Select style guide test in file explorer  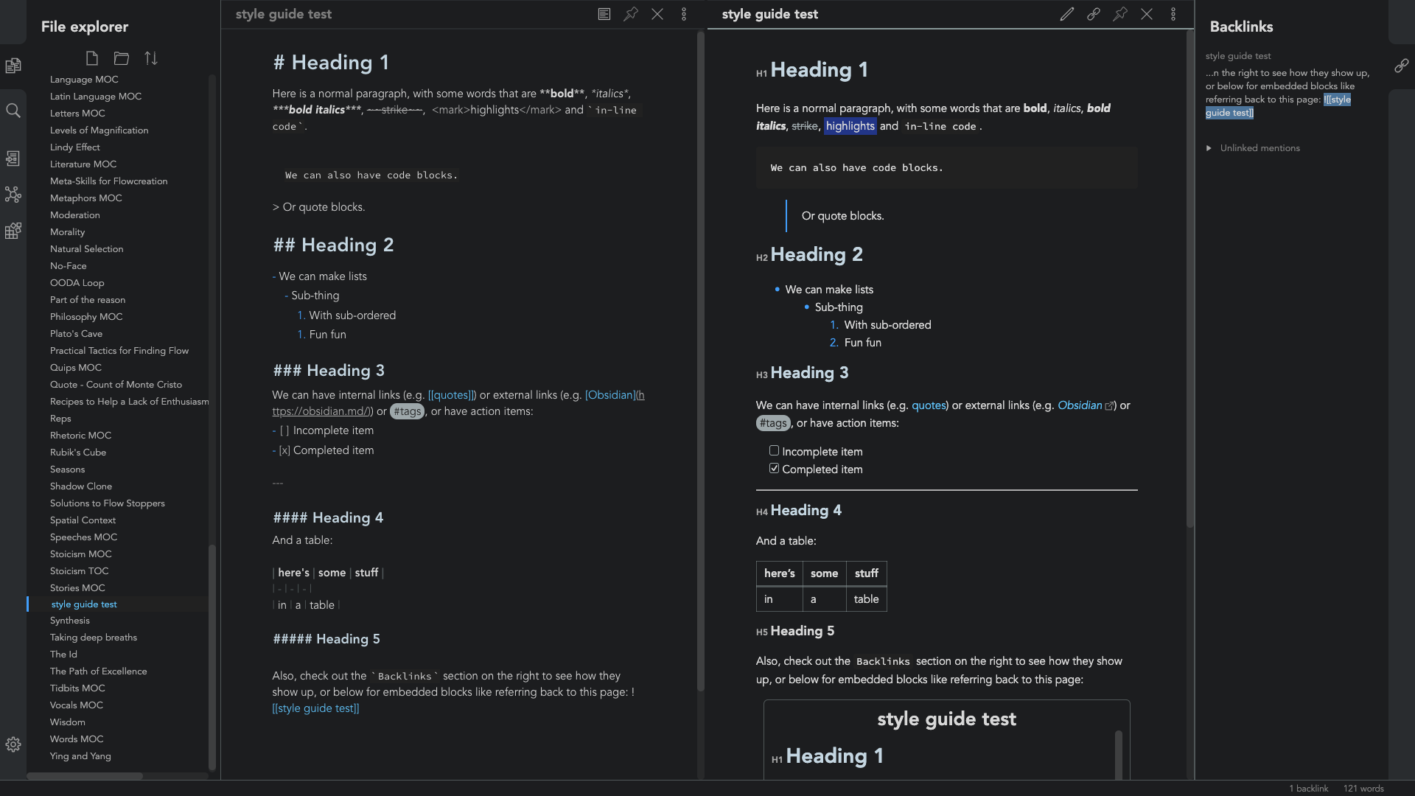83,604
